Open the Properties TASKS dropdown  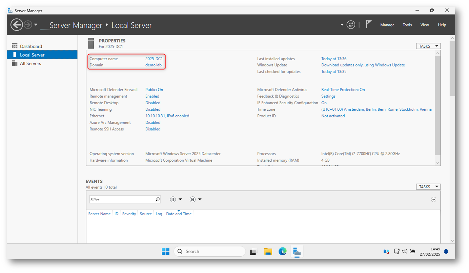click(x=428, y=46)
